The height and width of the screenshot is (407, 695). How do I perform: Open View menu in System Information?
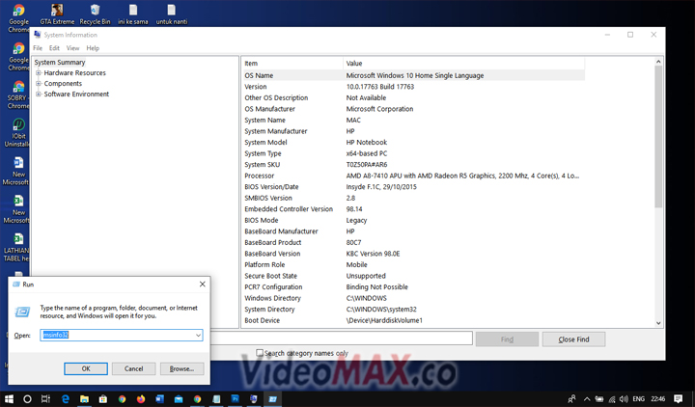point(72,48)
